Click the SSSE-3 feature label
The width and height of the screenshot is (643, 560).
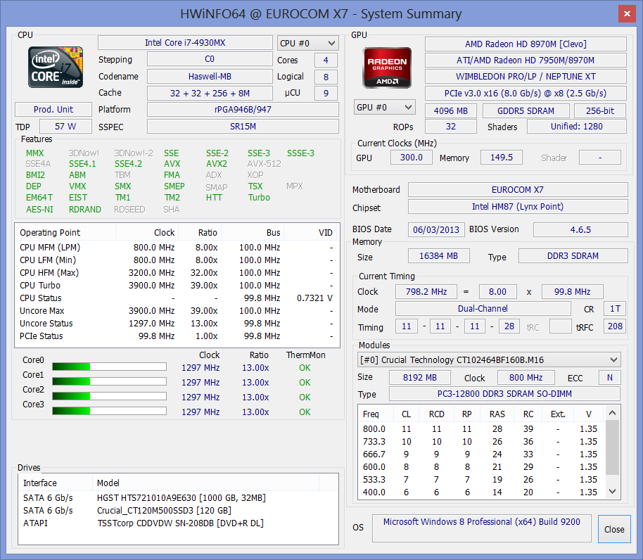click(300, 153)
